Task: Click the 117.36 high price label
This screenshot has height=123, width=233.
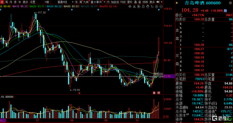Action: coord(42,13)
